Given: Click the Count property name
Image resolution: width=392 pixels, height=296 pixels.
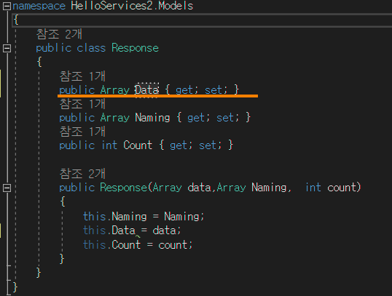Looking at the screenshot, I should tap(138, 145).
